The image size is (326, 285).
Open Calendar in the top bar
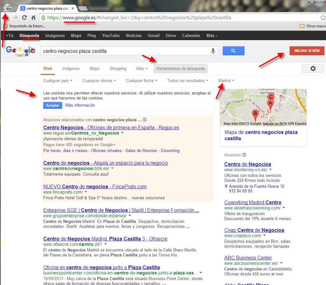(191, 36)
